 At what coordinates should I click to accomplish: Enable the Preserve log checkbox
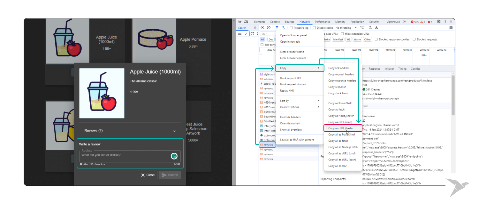click(x=291, y=28)
